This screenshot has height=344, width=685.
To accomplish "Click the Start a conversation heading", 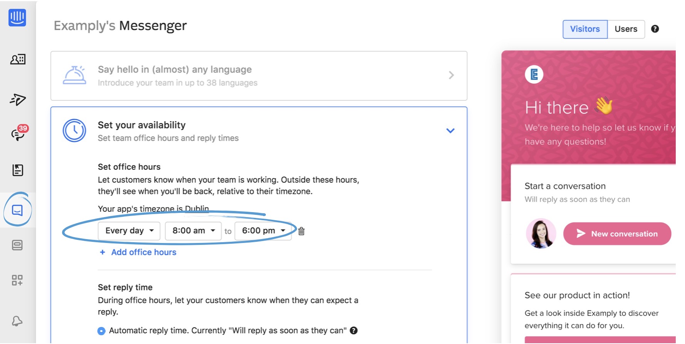I will pos(565,186).
